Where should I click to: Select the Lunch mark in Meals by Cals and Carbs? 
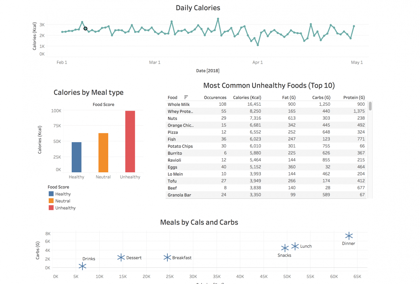point(295,246)
